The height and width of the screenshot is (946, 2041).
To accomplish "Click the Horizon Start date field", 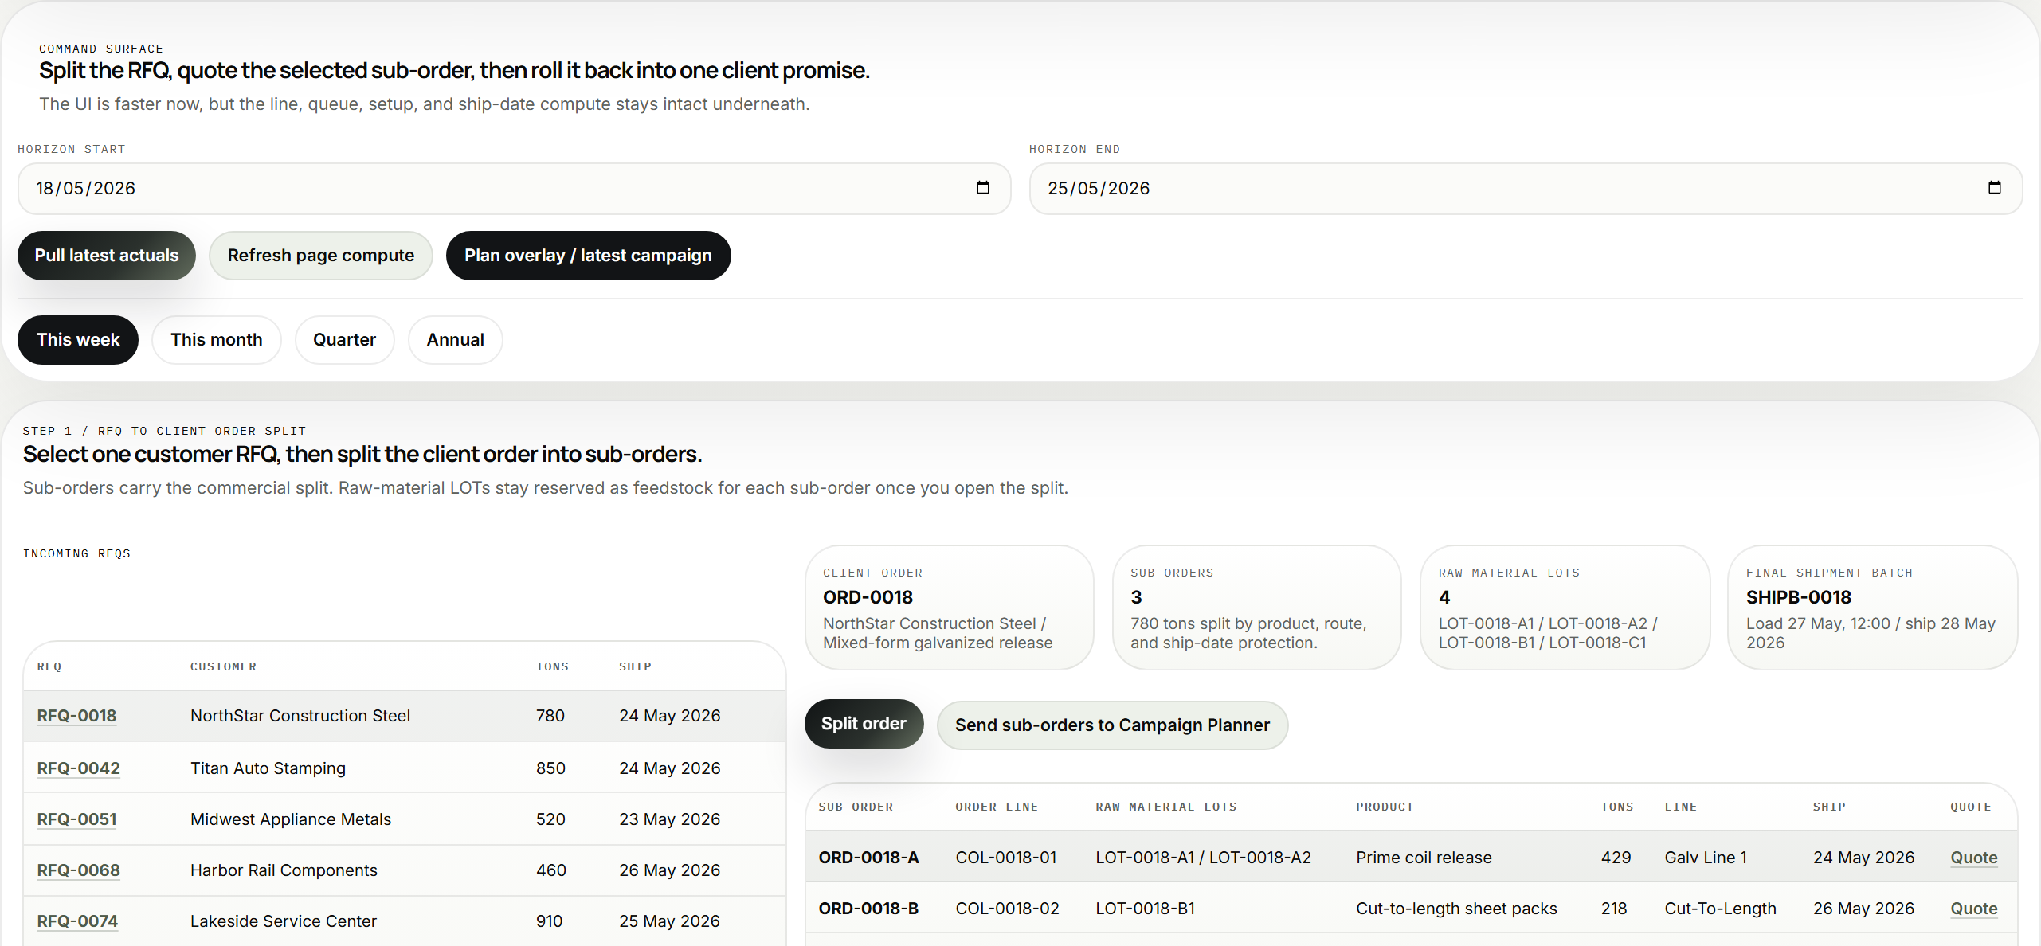I will [514, 189].
